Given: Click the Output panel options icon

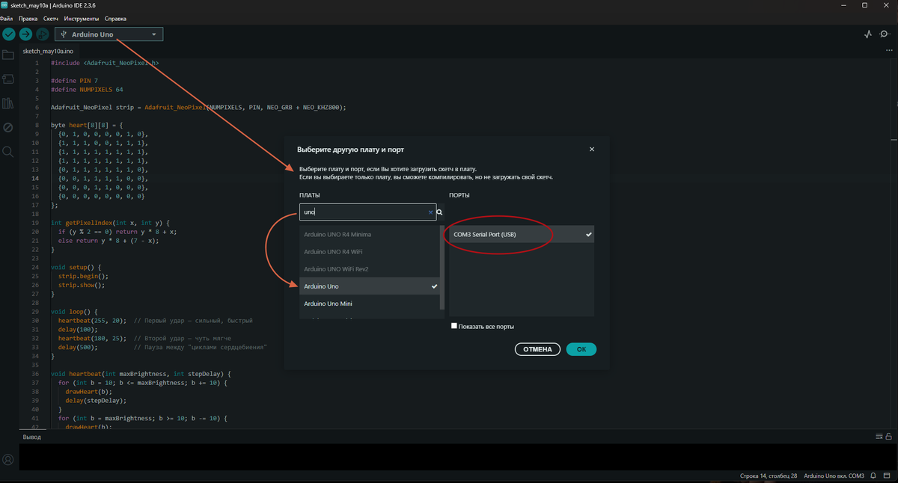Looking at the screenshot, I should [x=879, y=437].
